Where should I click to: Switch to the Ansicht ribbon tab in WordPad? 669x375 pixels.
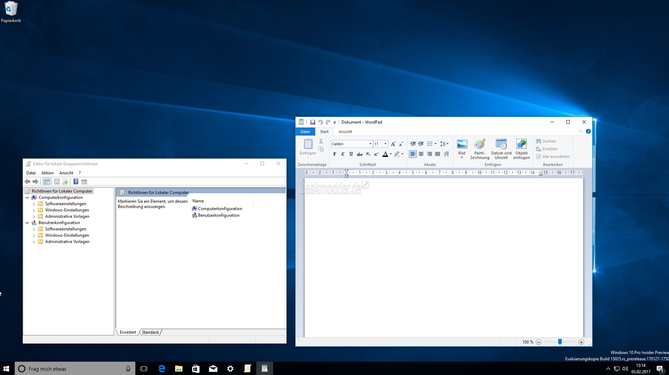pos(345,132)
